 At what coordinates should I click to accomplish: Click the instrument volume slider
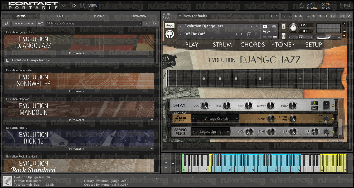(329, 37)
